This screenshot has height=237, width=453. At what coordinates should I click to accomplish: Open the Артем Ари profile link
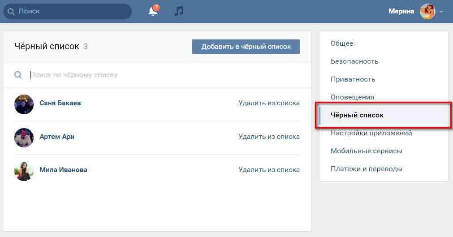pos(57,136)
